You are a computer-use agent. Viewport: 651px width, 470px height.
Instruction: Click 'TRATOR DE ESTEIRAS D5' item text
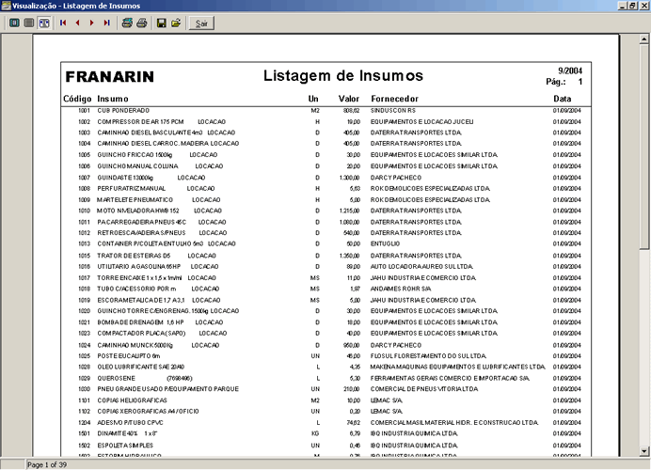click(x=134, y=256)
